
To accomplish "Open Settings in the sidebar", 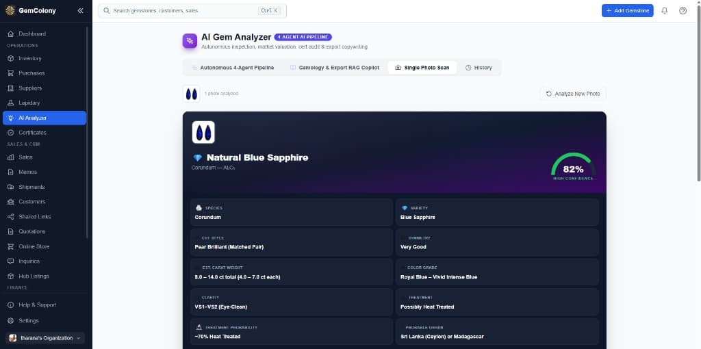I will (44, 321).
